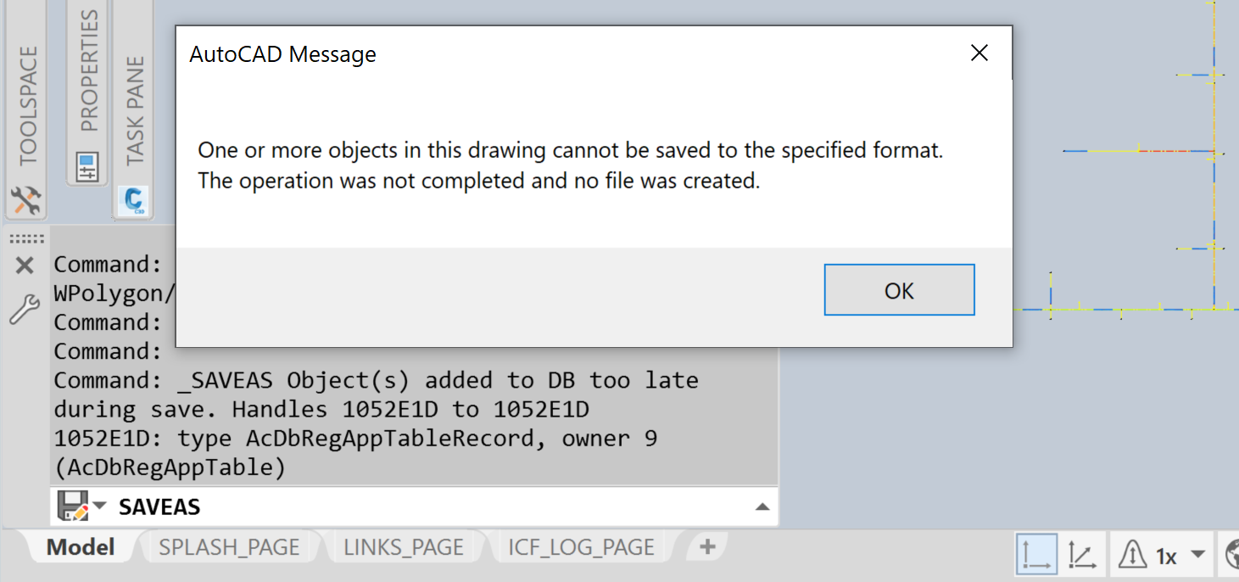Click the Civil 3D Task Pane C icon
This screenshot has height=582, width=1239.
(x=132, y=200)
